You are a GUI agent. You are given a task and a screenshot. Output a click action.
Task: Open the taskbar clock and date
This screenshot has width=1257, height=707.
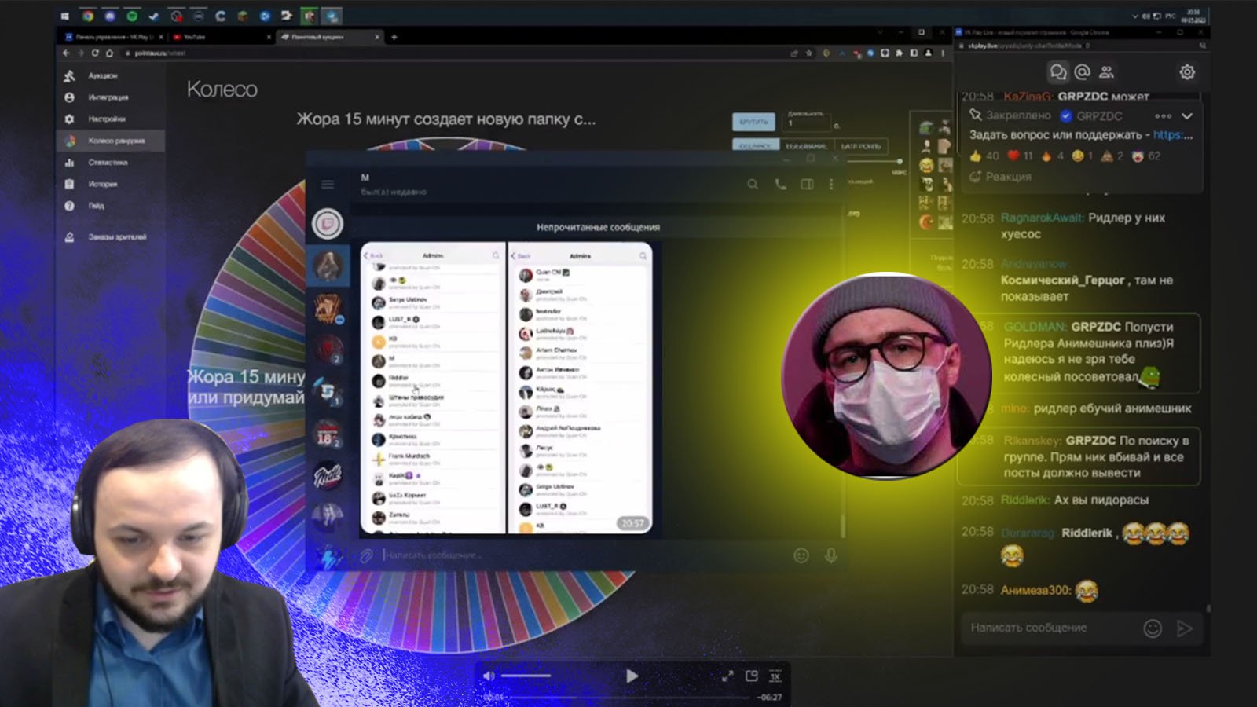1193,16
